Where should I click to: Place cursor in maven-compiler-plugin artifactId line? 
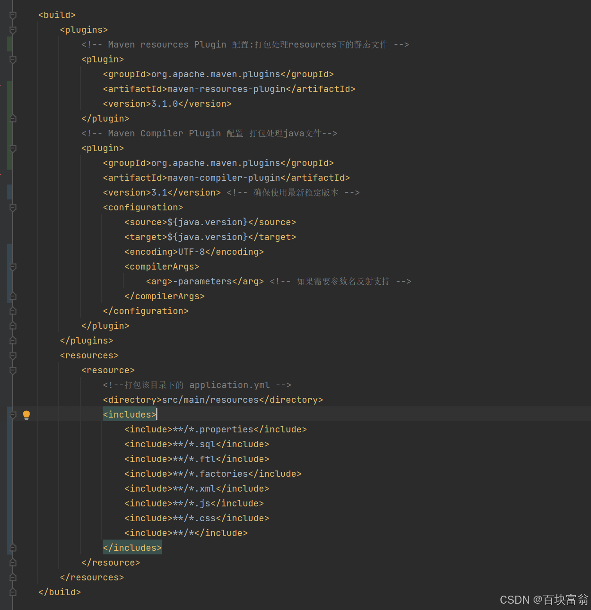[226, 178]
